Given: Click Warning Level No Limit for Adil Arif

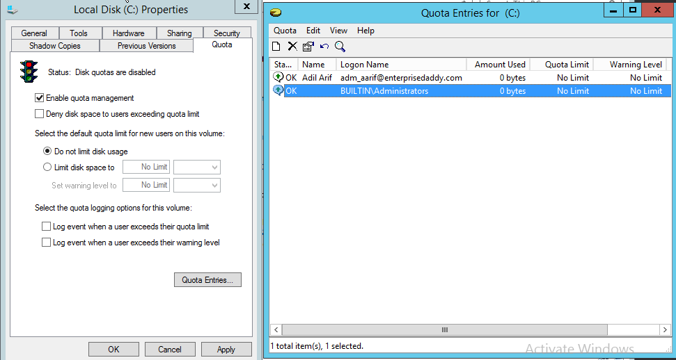Looking at the screenshot, I should point(646,78).
